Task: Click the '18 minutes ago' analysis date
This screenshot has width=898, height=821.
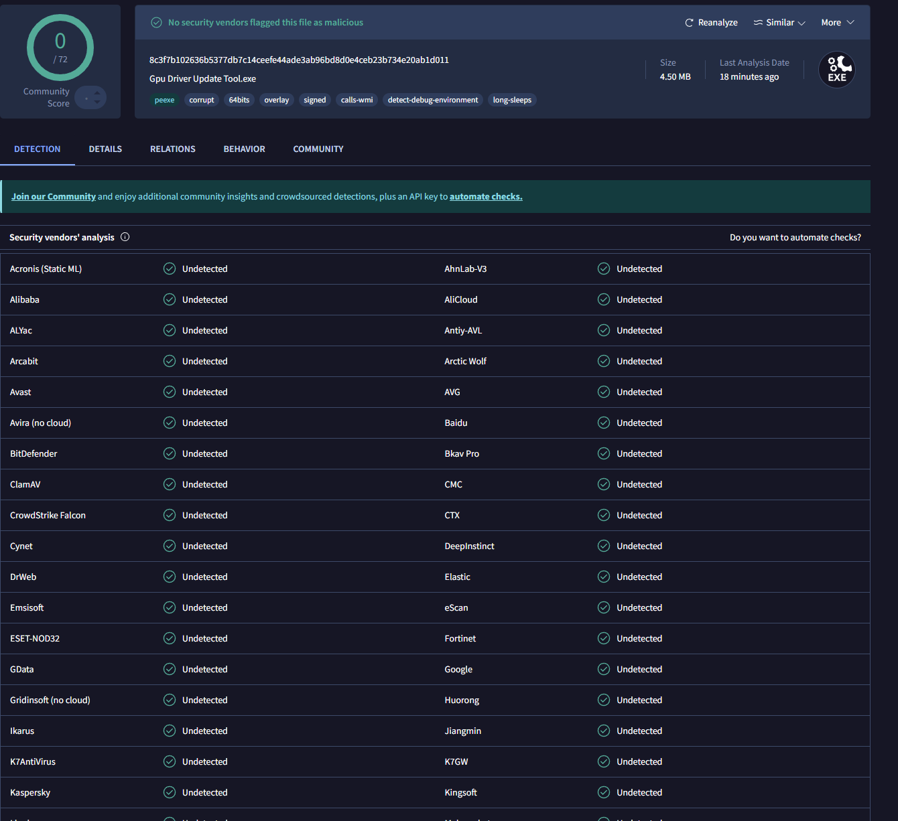Action: pyautogui.click(x=749, y=76)
